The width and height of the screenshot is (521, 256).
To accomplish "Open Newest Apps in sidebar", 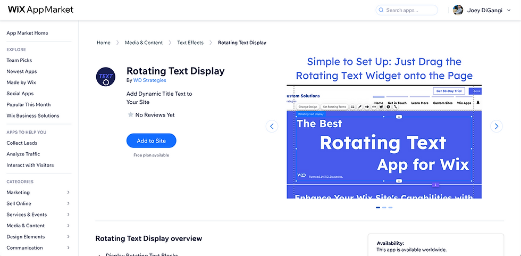I will [22, 71].
